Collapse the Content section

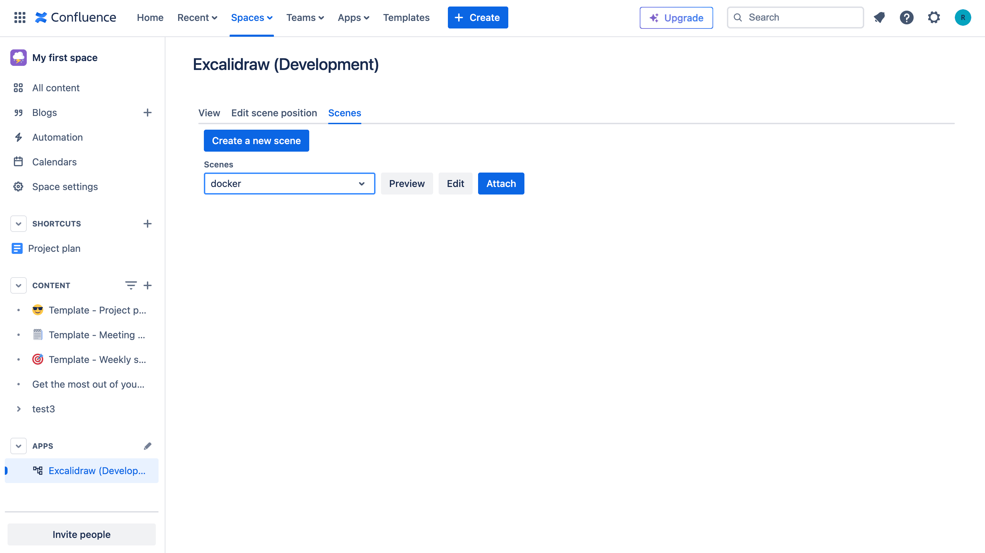[x=18, y=285]
